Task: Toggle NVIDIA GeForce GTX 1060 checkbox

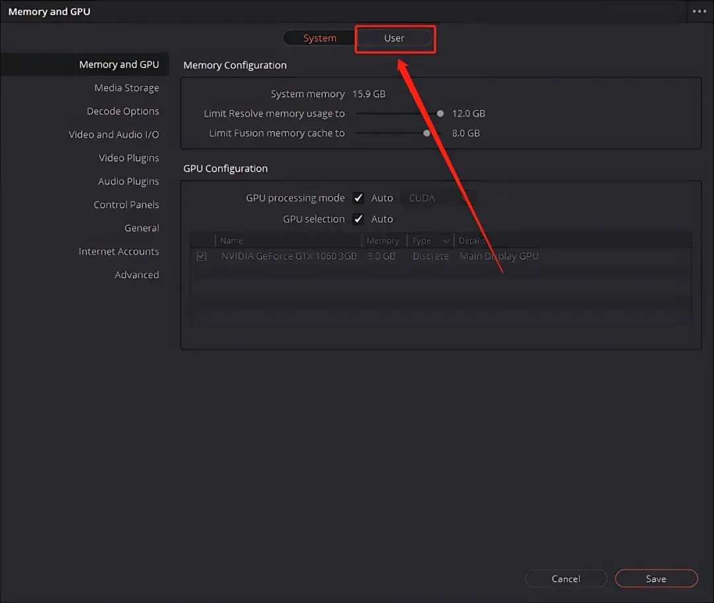Action: coord(201,256)
